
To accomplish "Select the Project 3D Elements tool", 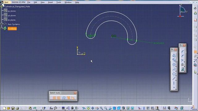I will (x=183, y=69).
